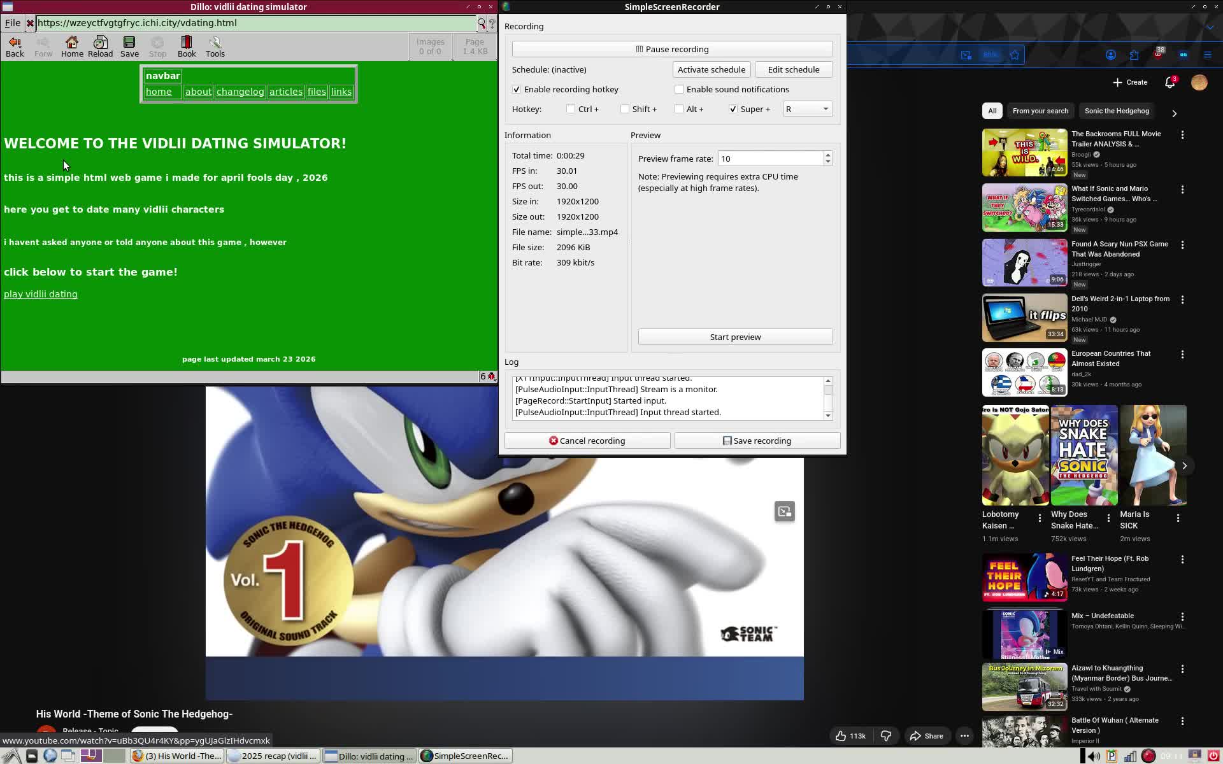The image size is (1223, 764).
Task: Click Save recording button
Action: click(757, 441)
